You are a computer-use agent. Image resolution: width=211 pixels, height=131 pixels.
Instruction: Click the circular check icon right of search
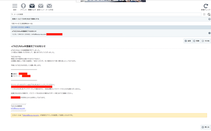click(x=209, y=14)
